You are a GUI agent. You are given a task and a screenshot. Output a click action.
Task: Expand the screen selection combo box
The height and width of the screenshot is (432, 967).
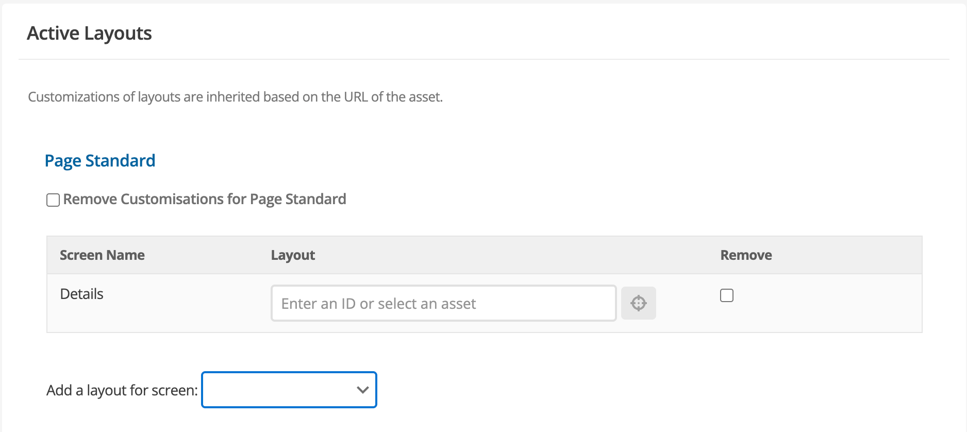(289, 390)
